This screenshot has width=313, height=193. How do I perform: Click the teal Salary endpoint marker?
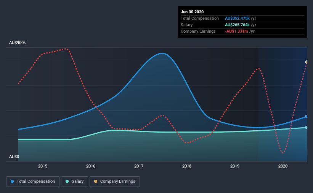pyautogui.click(x=307, y=127)
